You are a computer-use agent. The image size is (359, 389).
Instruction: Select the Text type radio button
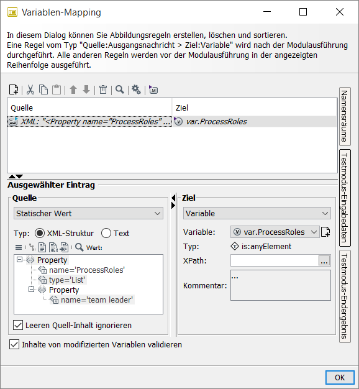point(106,233)
